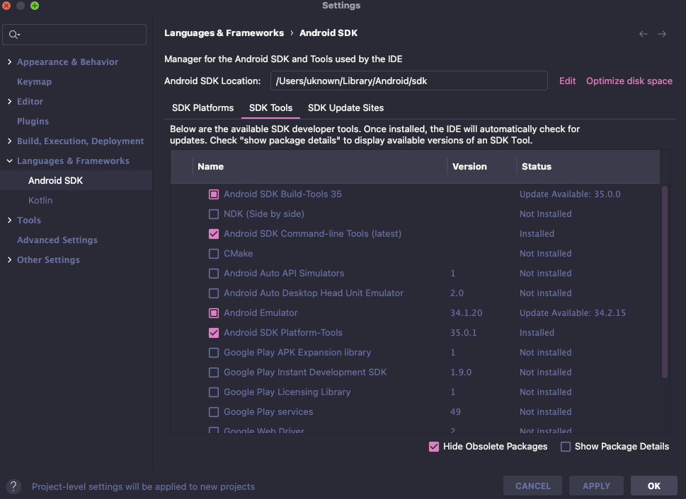Screen dimensions: 686x499
Task: Check the NDK (Side by side) checkbox
Action: tap(214, 214)
